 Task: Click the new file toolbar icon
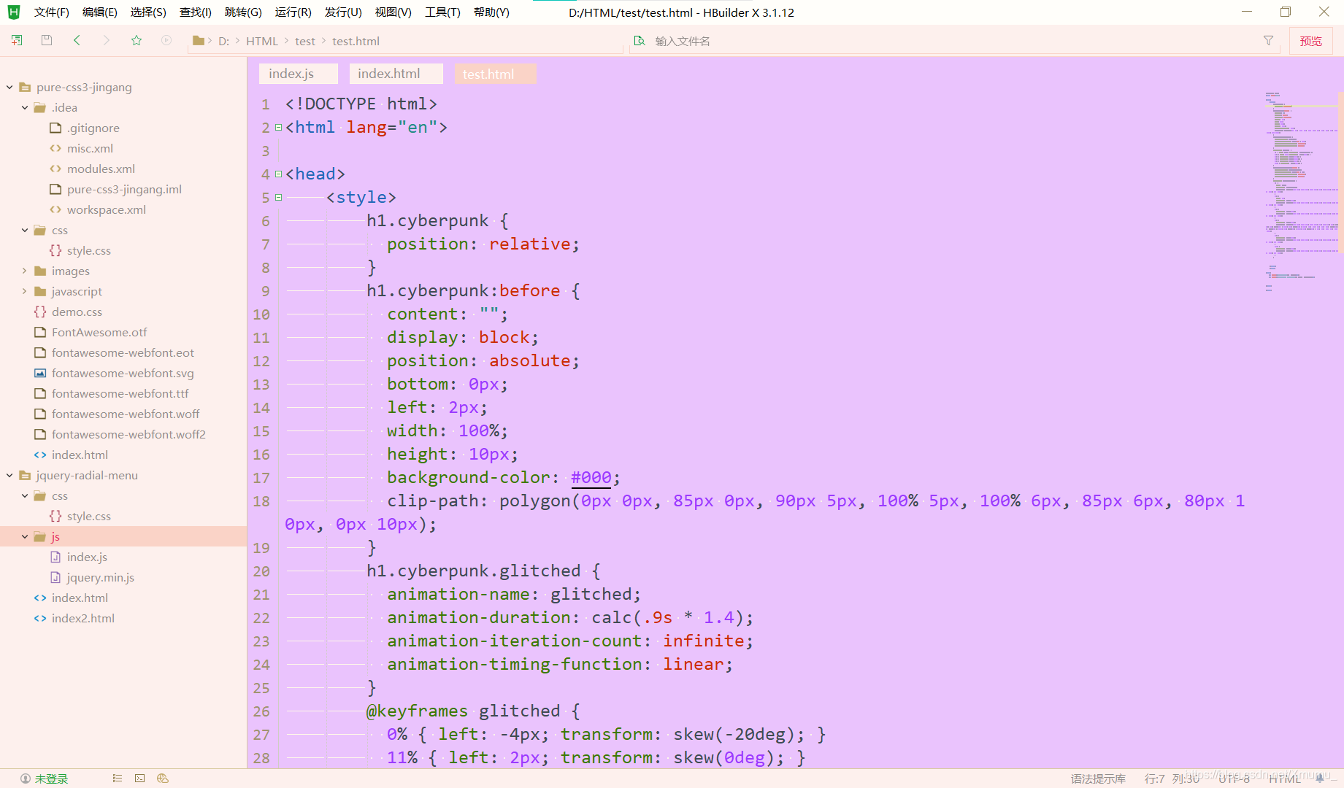(17, 41)
